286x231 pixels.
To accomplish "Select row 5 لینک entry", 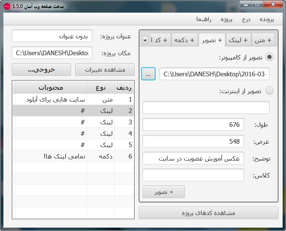I will pos(73,145).
